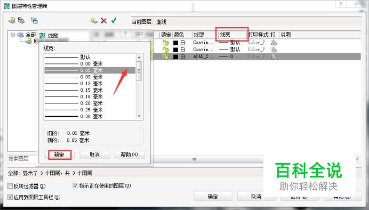
Task: Click the New Group Filter icon
Action: (x=21, y=20)
